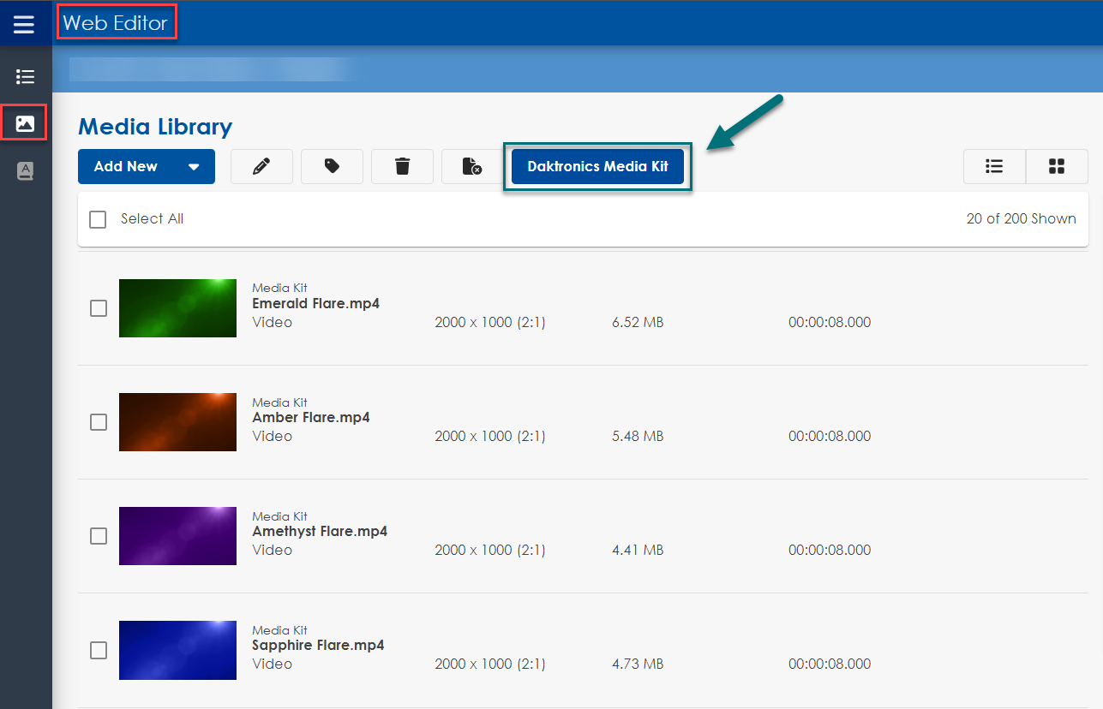
Task: Click the tag icon in toolbar
Action: click(332, 167)
